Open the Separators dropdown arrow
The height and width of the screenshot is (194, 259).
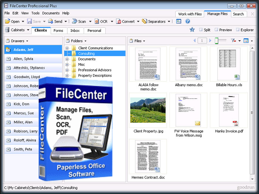point(169,21)
